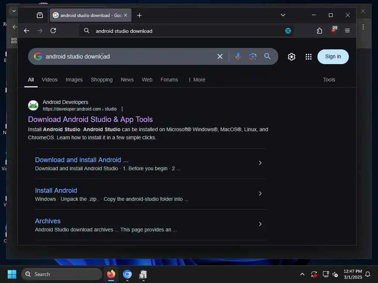Open the network tray icon
The height and width of the screenshot is (283, 378).
point(326,274)
